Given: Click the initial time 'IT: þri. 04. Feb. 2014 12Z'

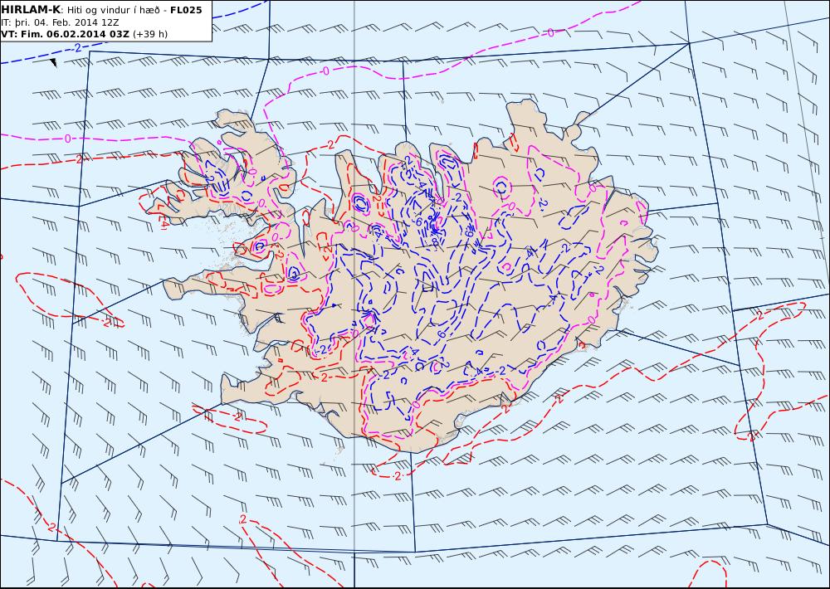Looking at the screenshot, I should click(60, 22).
